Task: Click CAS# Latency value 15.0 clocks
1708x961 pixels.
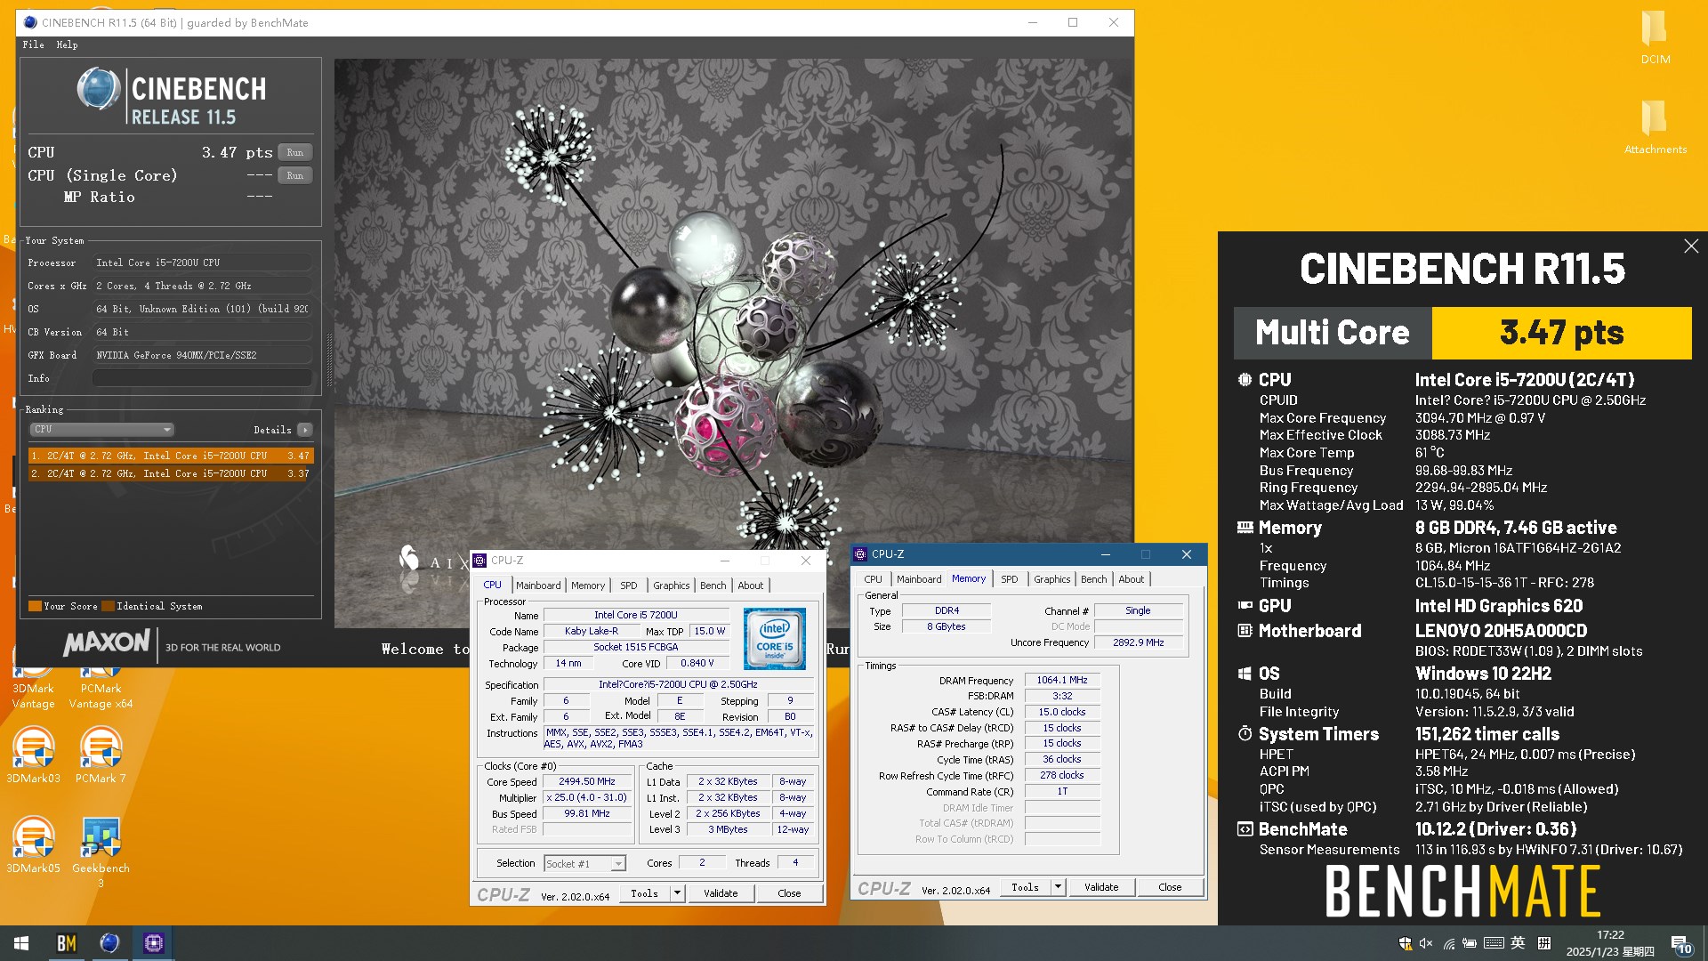Action: click(x=1062, y=712)
